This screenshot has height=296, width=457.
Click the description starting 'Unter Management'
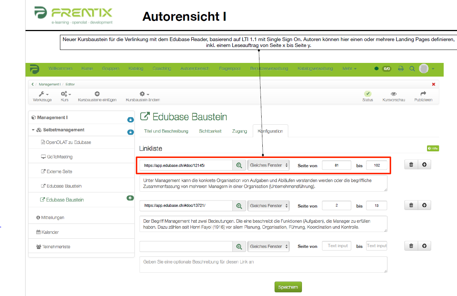tap(263, 184)
